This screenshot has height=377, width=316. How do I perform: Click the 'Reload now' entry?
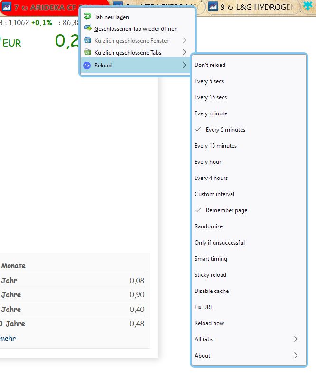click(x=209, y=323)
